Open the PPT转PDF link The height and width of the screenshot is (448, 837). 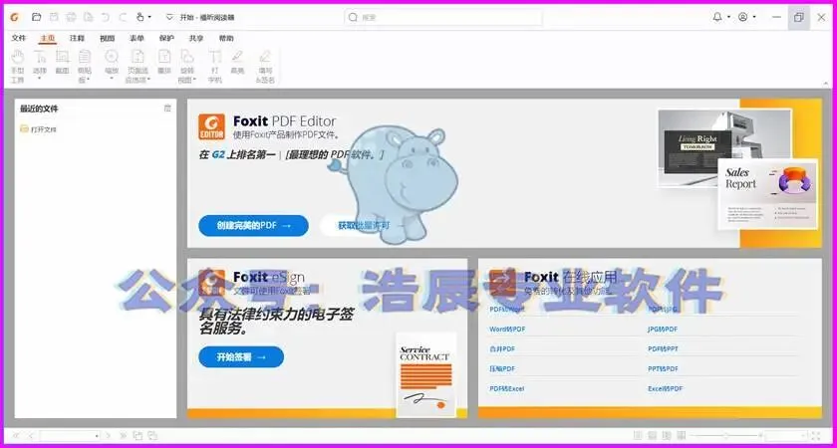pyautogui.click(x=663, y=368)
